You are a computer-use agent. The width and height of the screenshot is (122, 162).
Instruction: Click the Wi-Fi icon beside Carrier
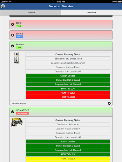click(10, 2)
